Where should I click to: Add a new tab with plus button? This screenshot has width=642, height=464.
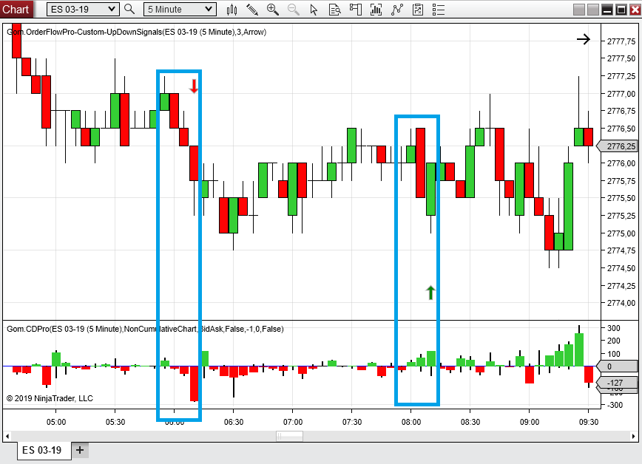coord(80,450)
